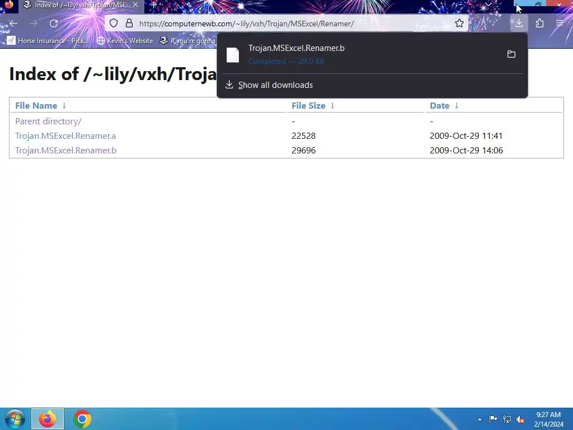Reload the page with the refresh icon
Image resolution: width=573 pixels, height=430 pixels.
[54, 24]
